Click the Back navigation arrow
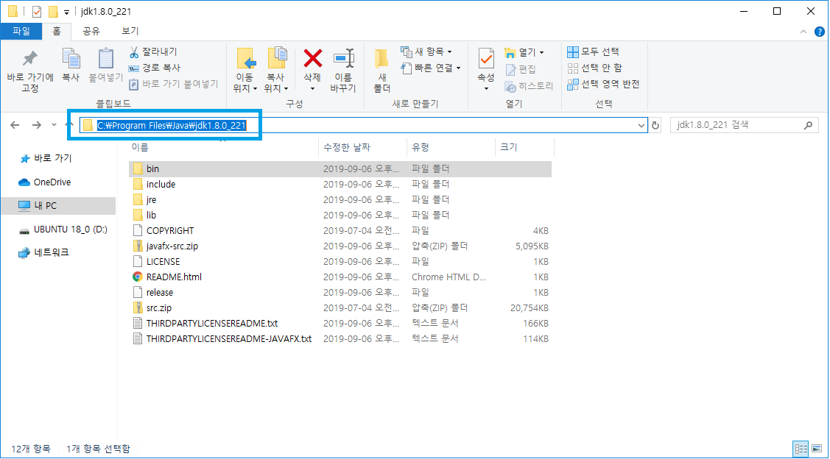Image resolution: width=830 pixels, height=459 pixels. [15, 125]
